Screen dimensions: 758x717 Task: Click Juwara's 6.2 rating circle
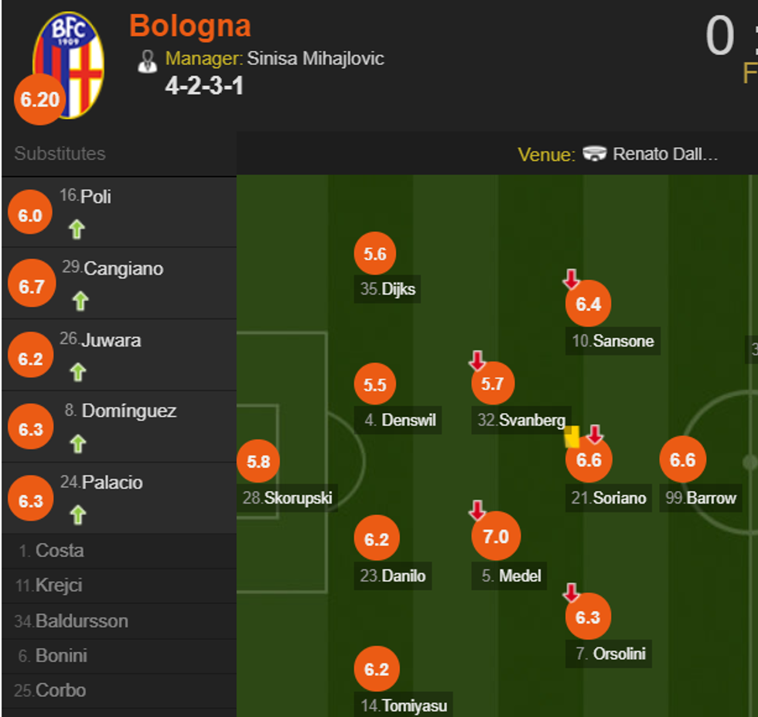point(30,359)
